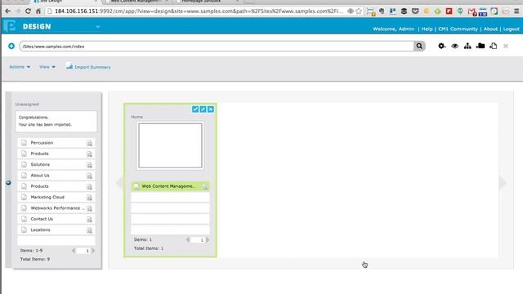Click the Buffer stacked-layers extension icon
Screen dimensions: 523x294
(x=404, y=11)
